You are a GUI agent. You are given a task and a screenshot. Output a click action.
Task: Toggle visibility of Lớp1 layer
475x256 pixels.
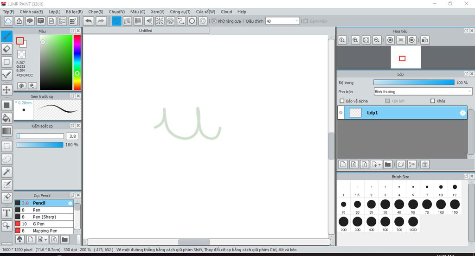point(341,113)
